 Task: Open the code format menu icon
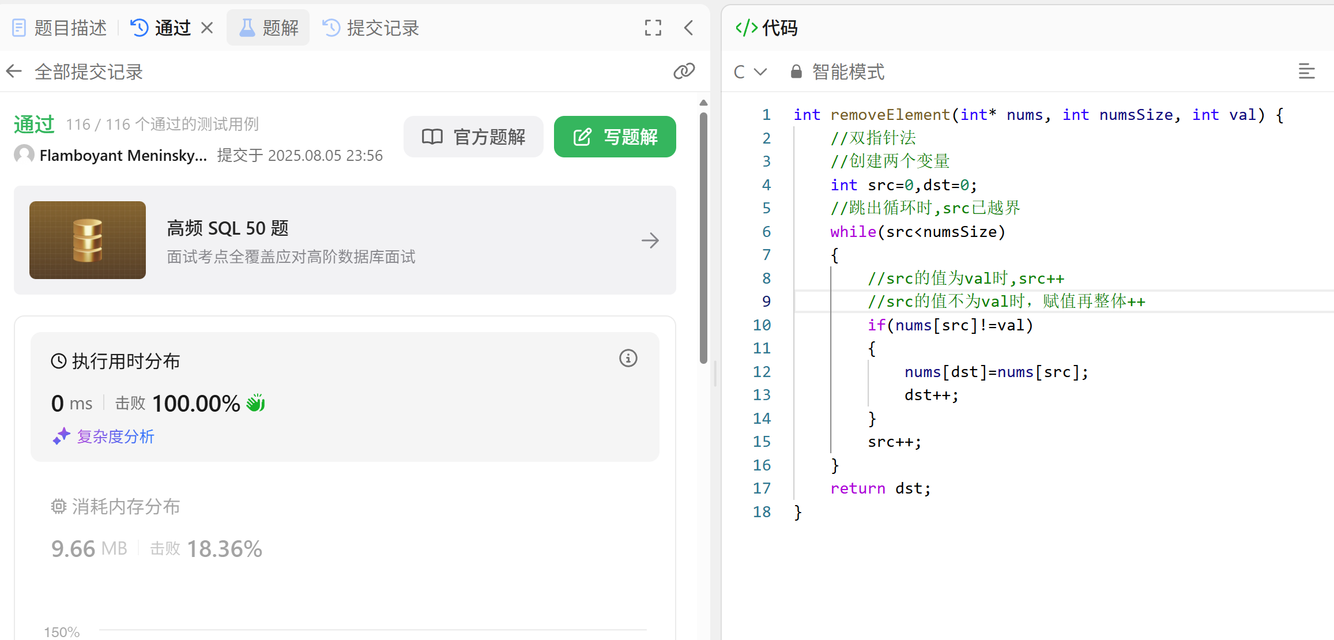(1306, 71)
